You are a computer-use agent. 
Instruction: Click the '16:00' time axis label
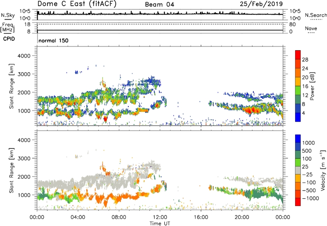201,217
